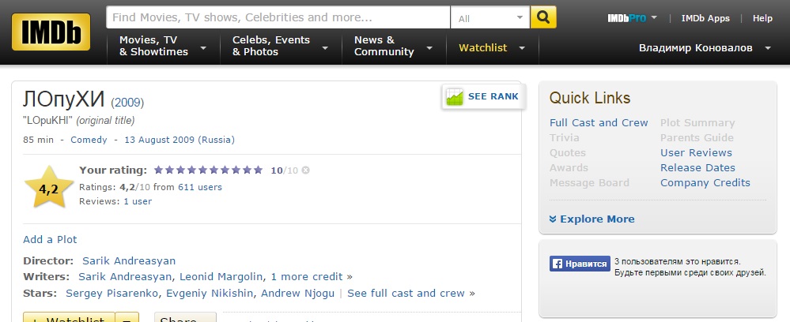Open Sergey Pisarenko's page

(112, 293)
